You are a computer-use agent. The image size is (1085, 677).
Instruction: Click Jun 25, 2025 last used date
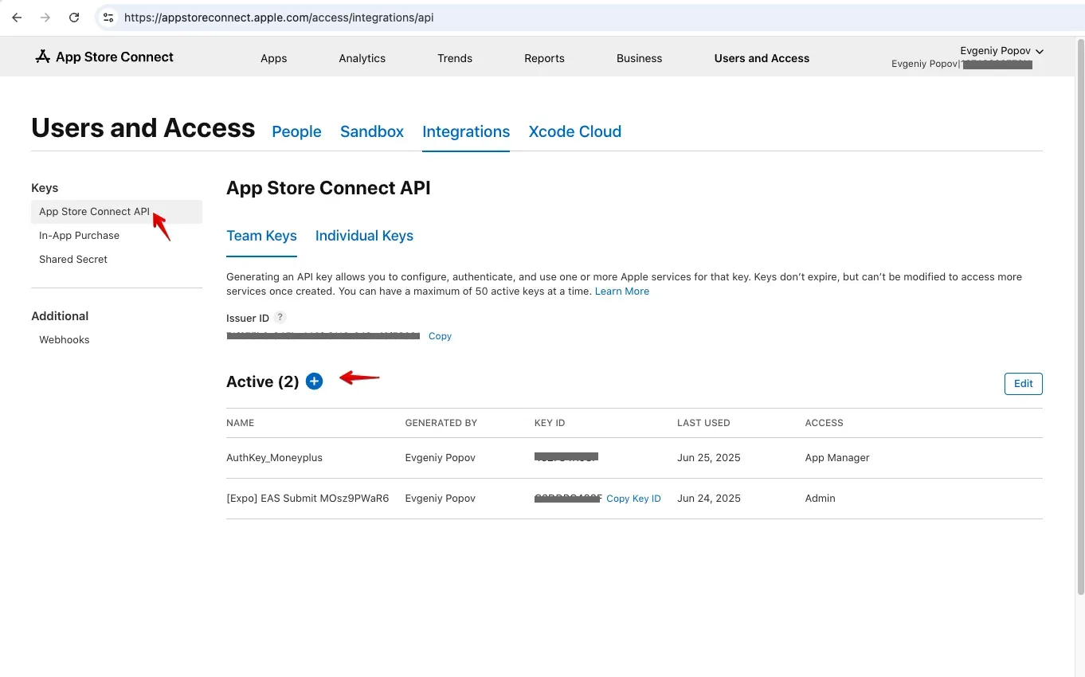point(709,458)
